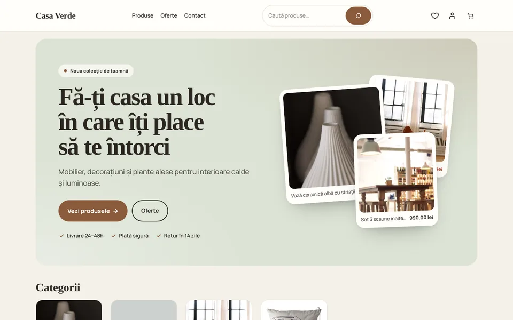Screen dimensions: 513x320
Task: Select the Categorii heading
Action: 58,287
